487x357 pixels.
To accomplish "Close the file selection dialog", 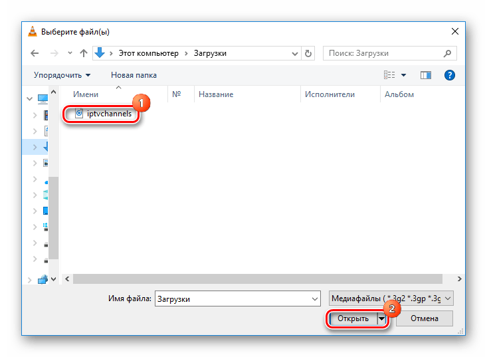I will click(x=455, y=31).
